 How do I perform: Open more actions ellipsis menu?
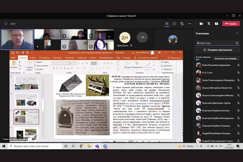(x=190, y=24)
